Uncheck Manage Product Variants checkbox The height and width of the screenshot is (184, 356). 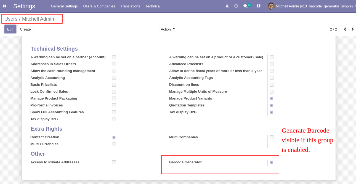(272, 98)
